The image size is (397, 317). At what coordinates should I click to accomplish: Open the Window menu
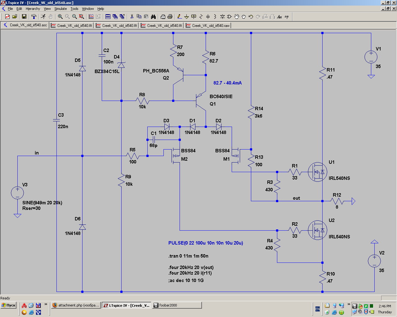(88, 9)
